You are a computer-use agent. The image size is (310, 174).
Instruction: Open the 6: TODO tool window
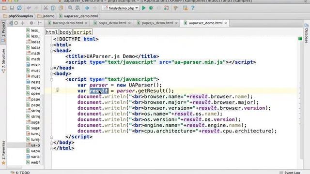click(20, 172)
